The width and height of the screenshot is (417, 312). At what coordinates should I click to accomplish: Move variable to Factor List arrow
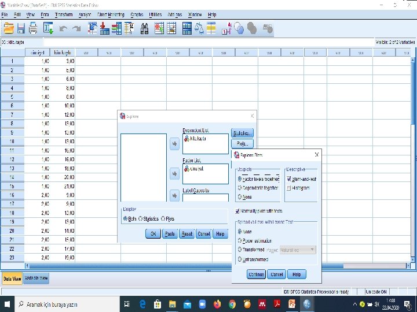coord(174,174)
